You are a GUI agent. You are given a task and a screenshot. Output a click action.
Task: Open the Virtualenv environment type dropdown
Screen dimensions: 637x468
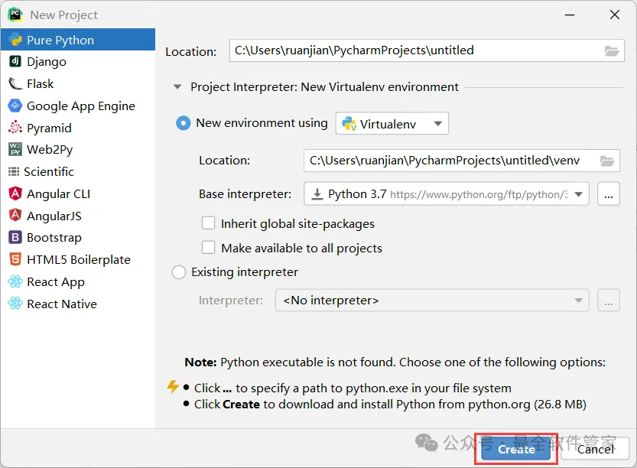pyautogui.click(x=392, y=124)
